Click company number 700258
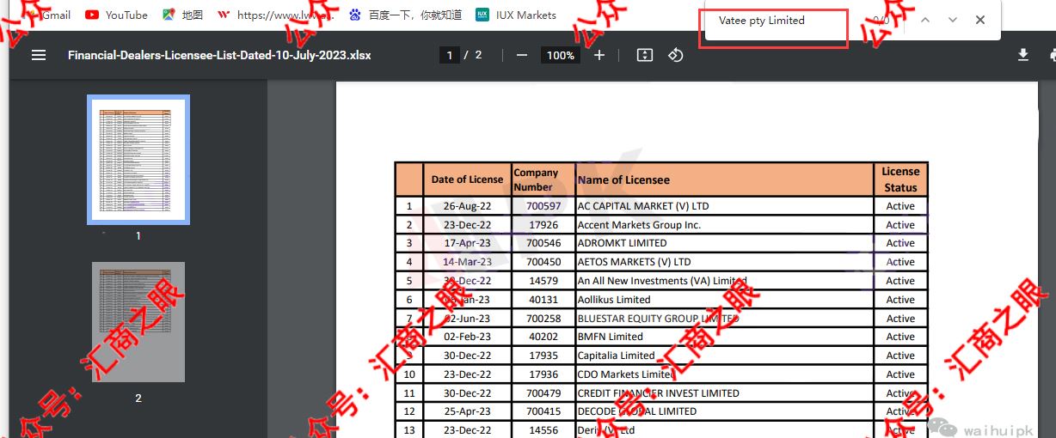 coord(543,319)
